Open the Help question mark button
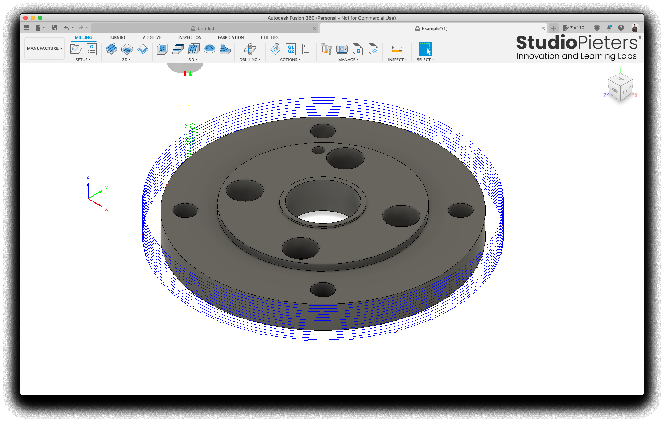 click(x=621, y=28)
